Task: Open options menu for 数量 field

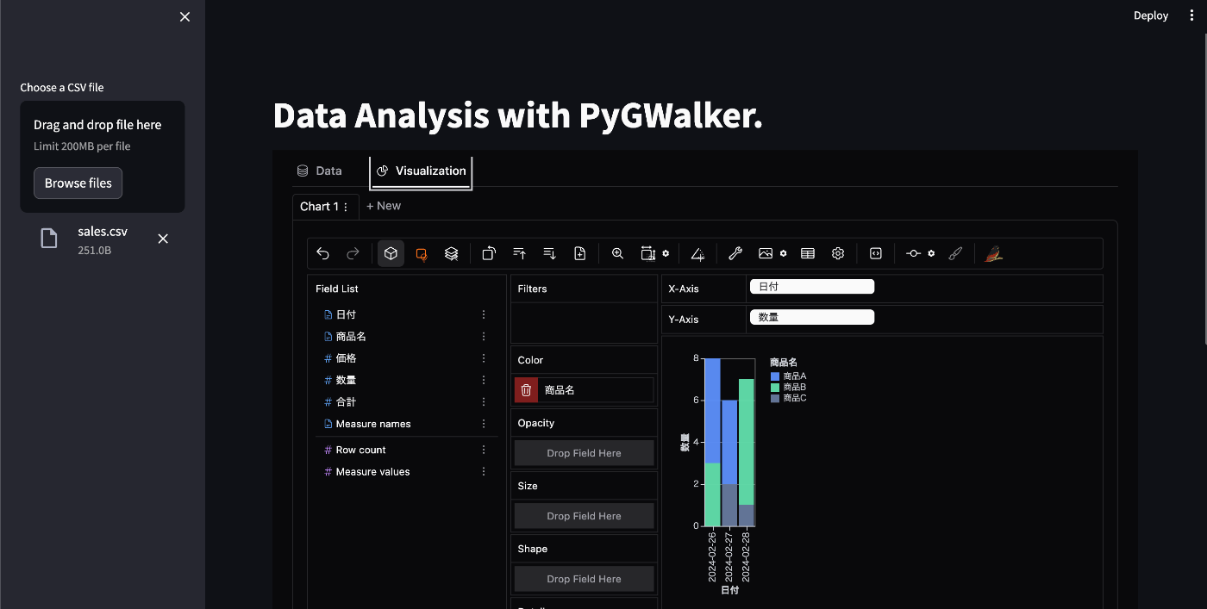Action: (x=484, y=380)
